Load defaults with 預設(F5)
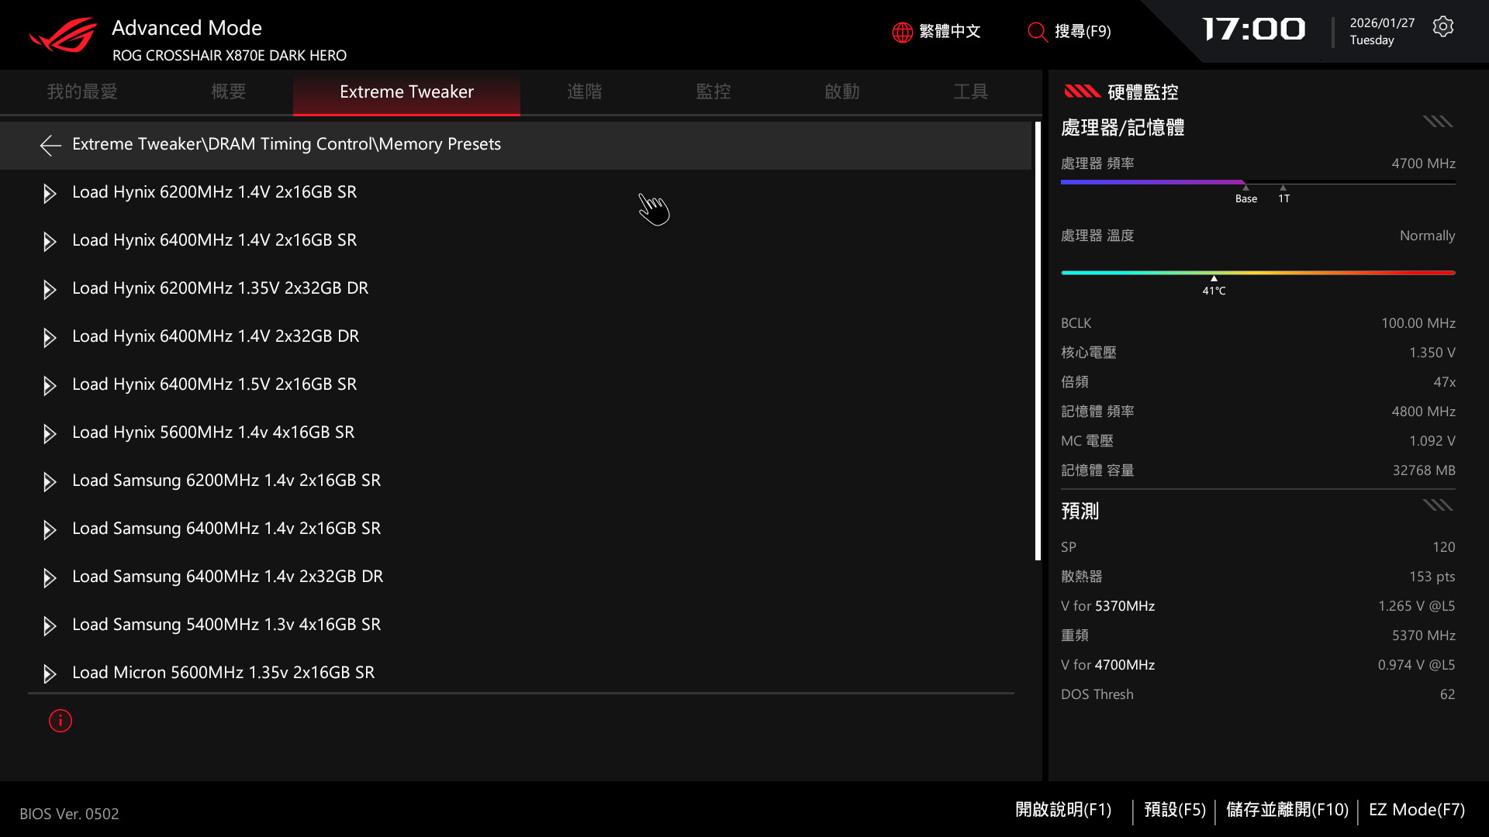 tap(1174, 810)
